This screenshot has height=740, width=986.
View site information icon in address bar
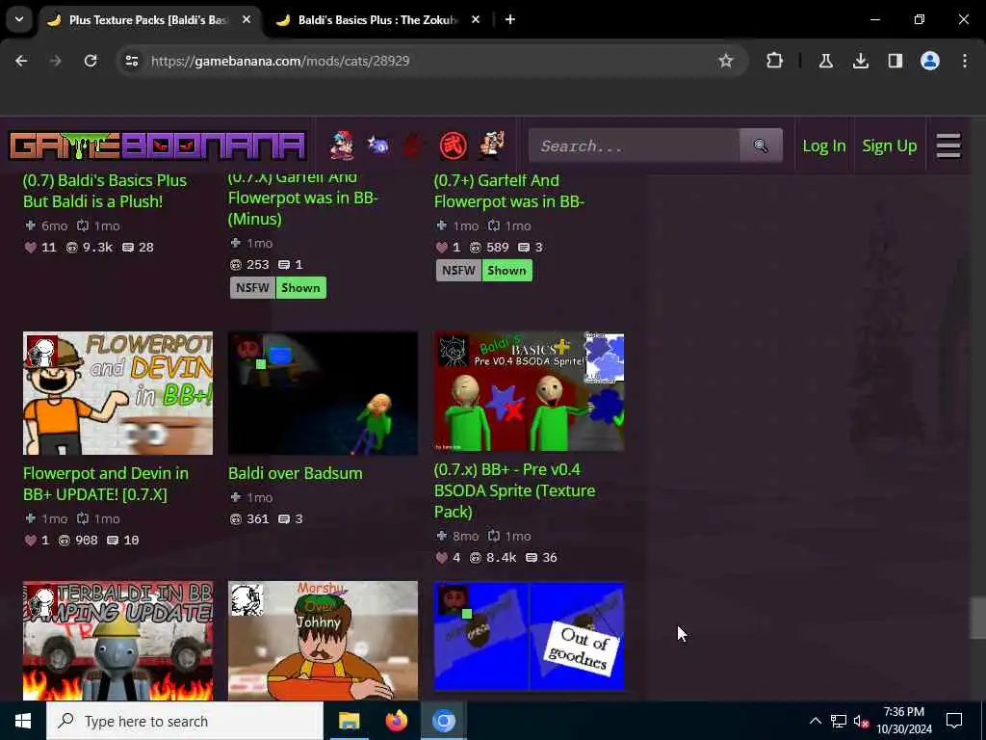tap(131, 61)
